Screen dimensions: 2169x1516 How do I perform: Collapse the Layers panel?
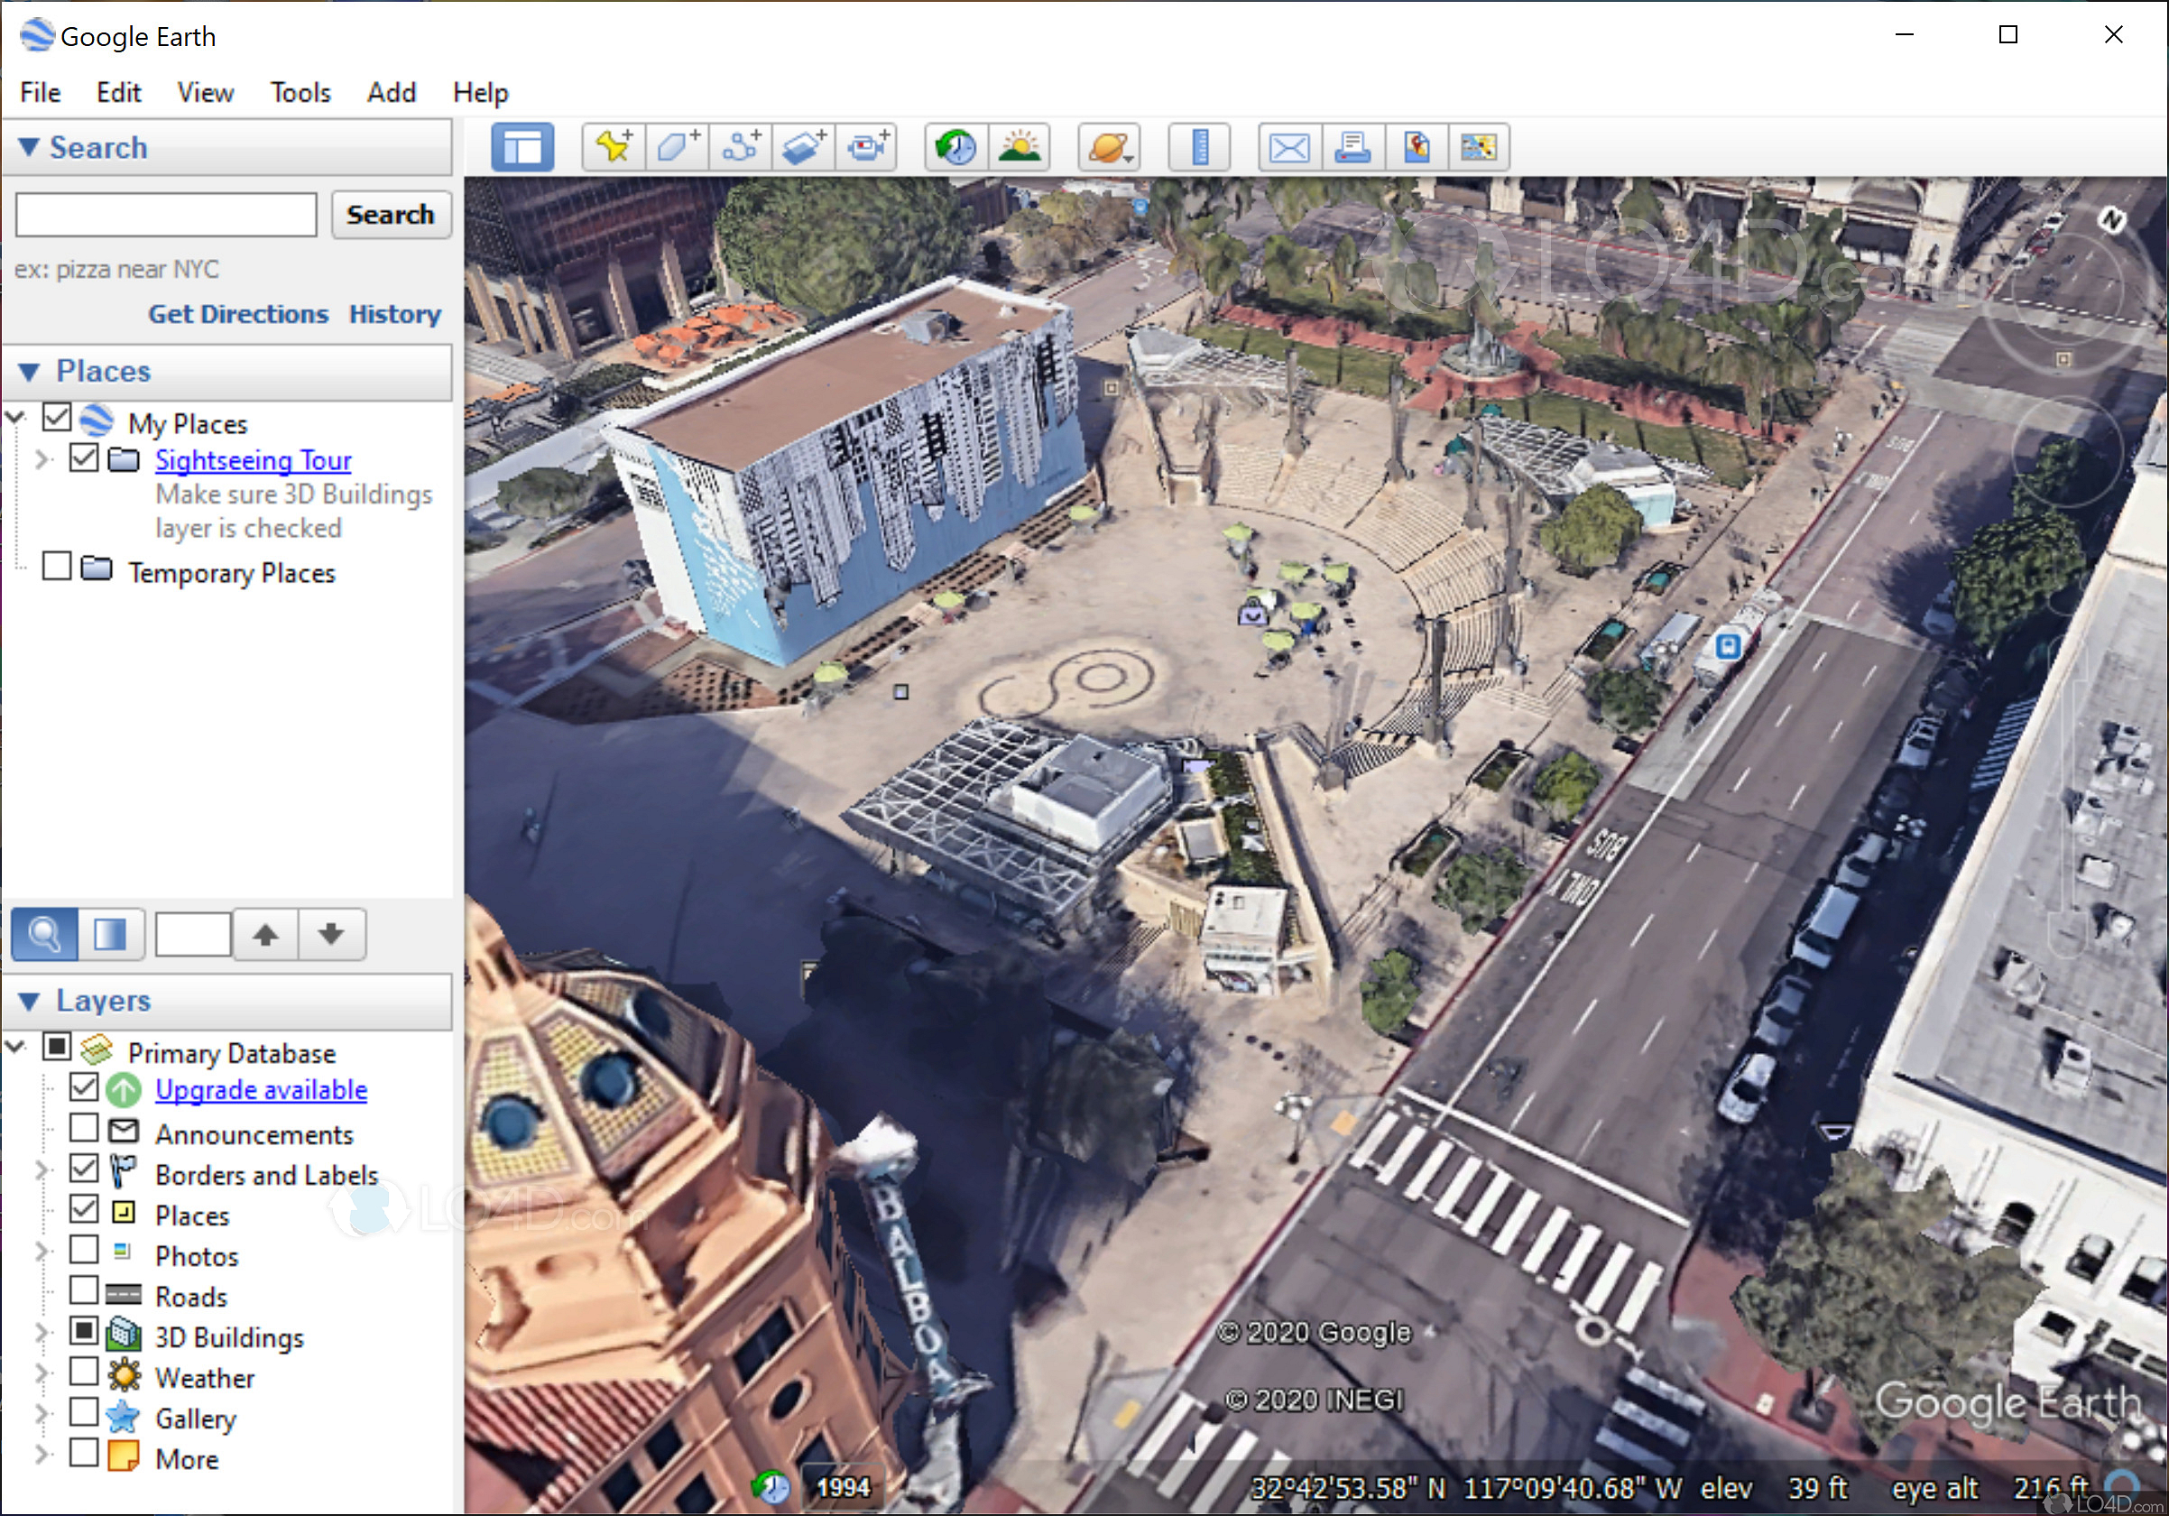[x=29, y=1002]
